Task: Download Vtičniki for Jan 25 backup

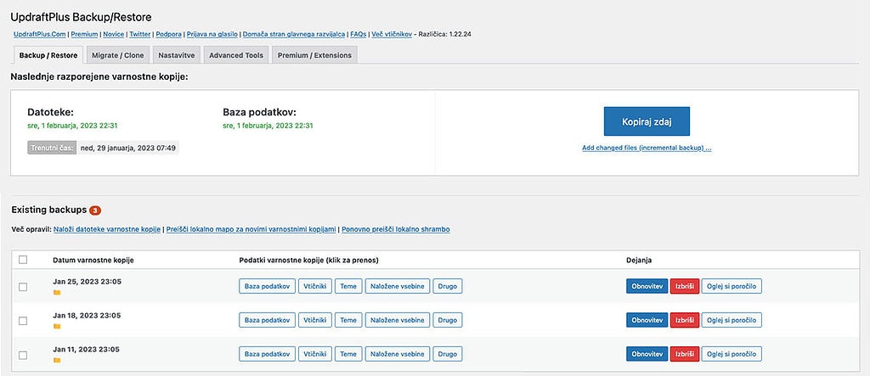Action: click(315, 286)
